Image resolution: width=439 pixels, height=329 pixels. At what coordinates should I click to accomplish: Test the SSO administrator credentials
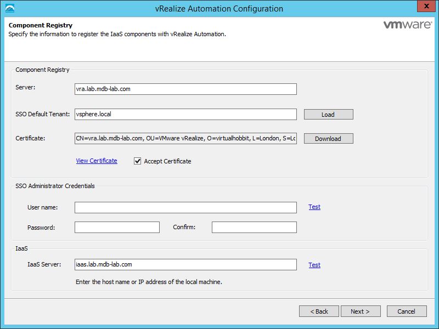pos(314,207)
